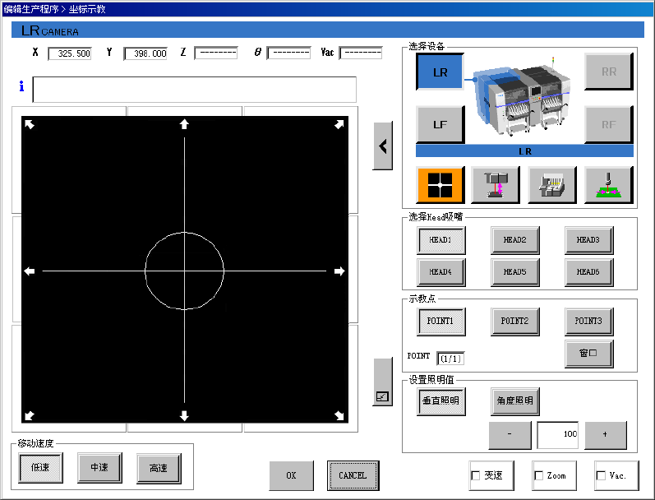Choose HEAD4 nozzle
The width and height of the screenshot is (655, 500).
click(441, 272)
